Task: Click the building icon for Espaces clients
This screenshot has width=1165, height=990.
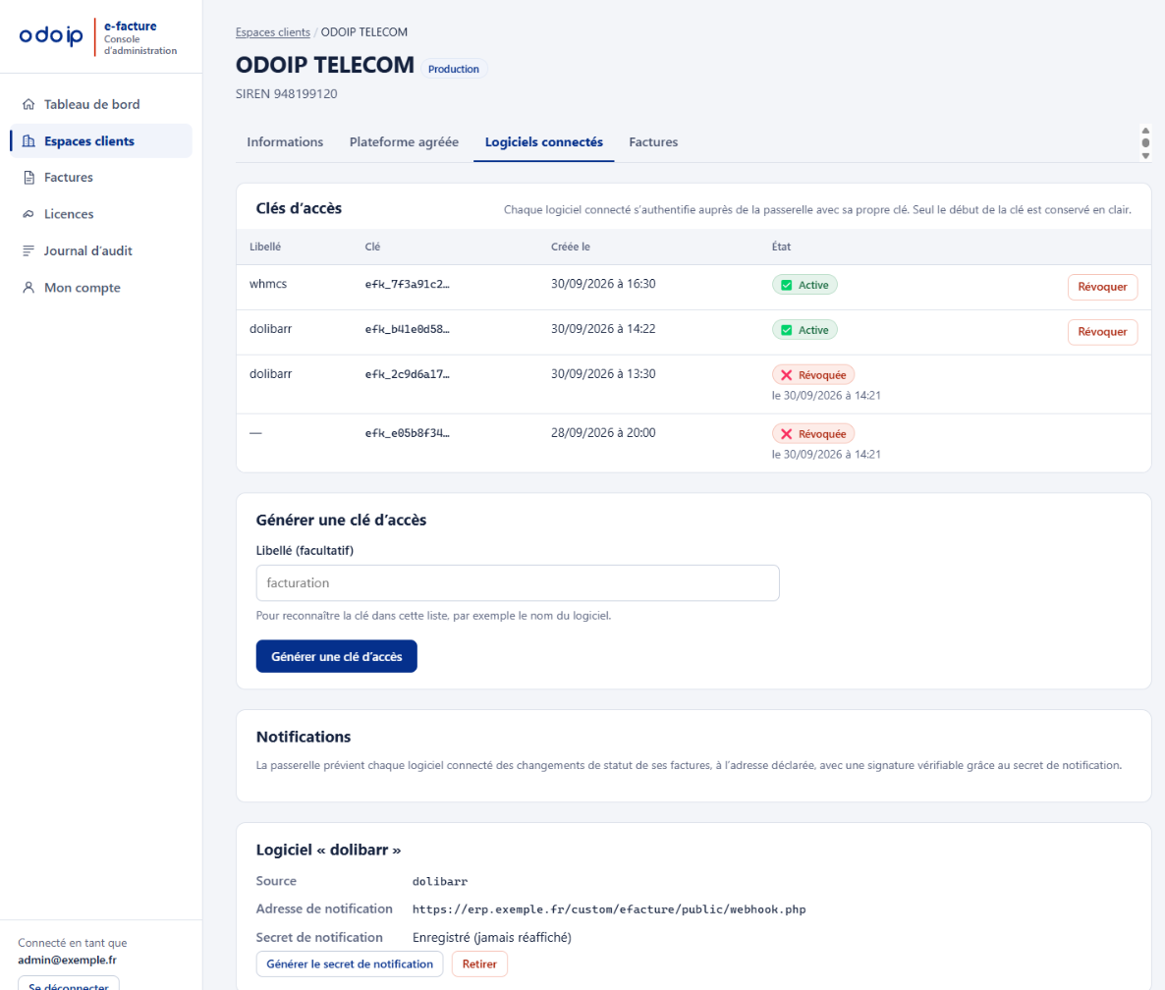Action: point(28,141)
